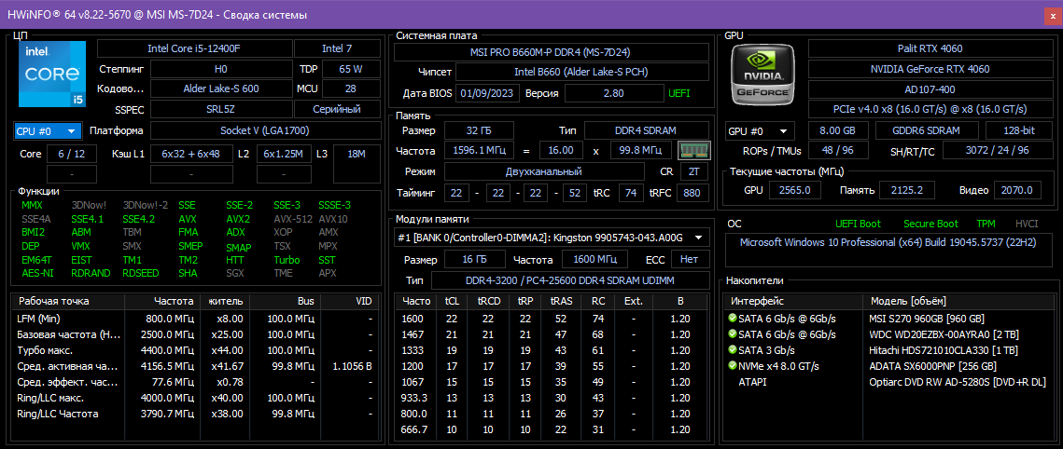
Task: Click the AVX-512 feature label
Action: pos(292,219)
